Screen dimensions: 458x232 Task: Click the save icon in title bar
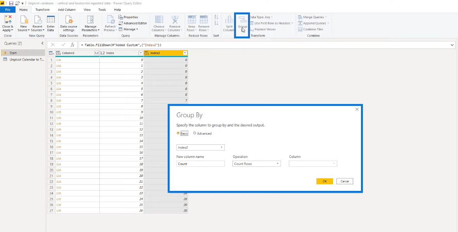click(x=11, y=3)
